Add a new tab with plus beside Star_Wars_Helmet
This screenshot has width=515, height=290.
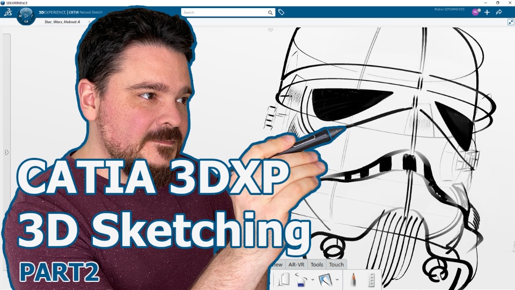click(89, 21)
